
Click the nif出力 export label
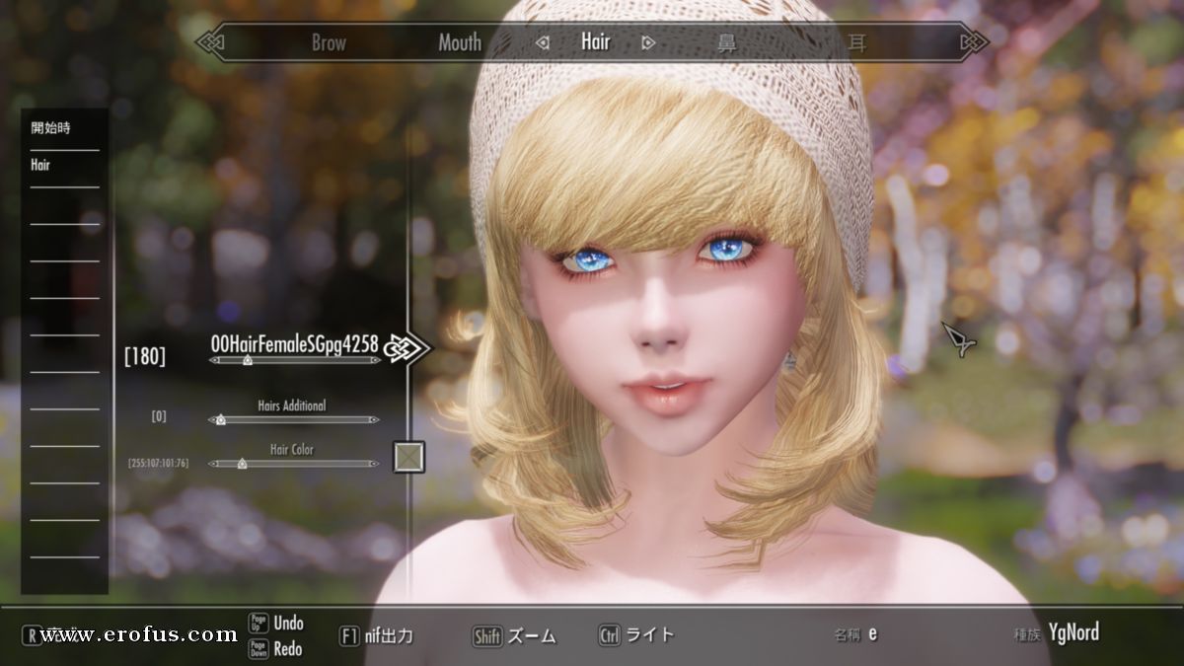coord(389,636)
